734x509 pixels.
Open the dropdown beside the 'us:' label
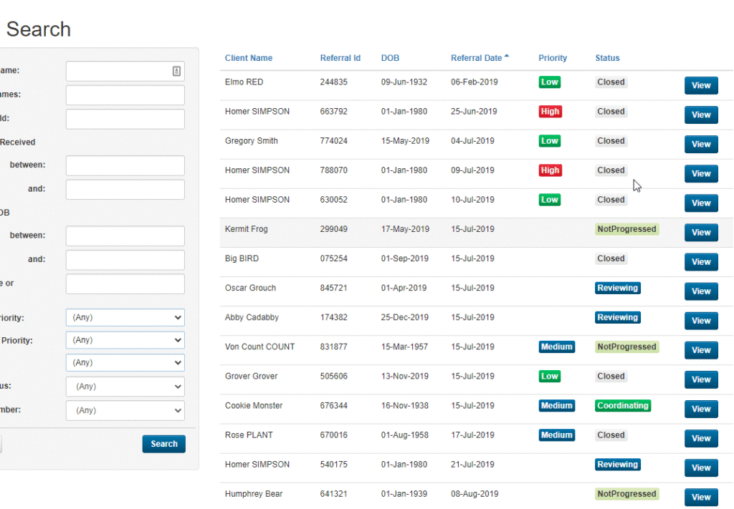click(x=125, y=387)
